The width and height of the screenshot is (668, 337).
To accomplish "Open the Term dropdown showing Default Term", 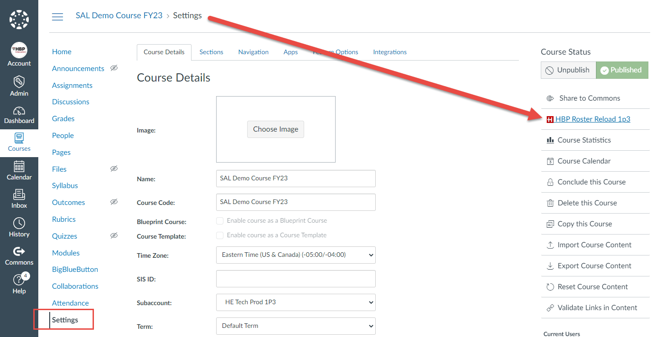I will tap(295, 326).
